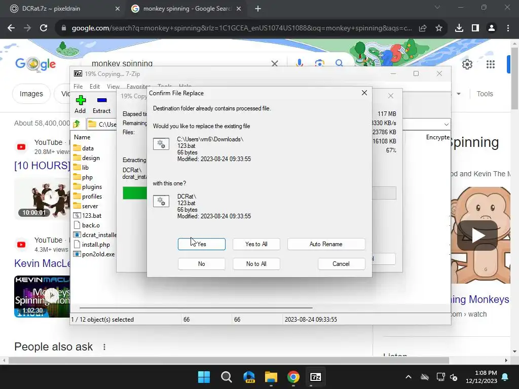Clear the Google search box

click(275, 63)
